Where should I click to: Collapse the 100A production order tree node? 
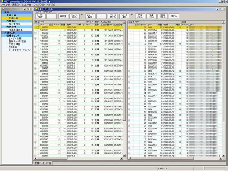pos(129,71)
